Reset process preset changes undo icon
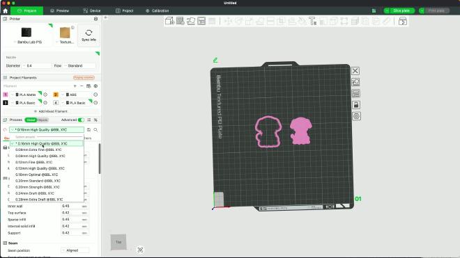The height and width of the screenshot is (258, 460). [5, 130]
